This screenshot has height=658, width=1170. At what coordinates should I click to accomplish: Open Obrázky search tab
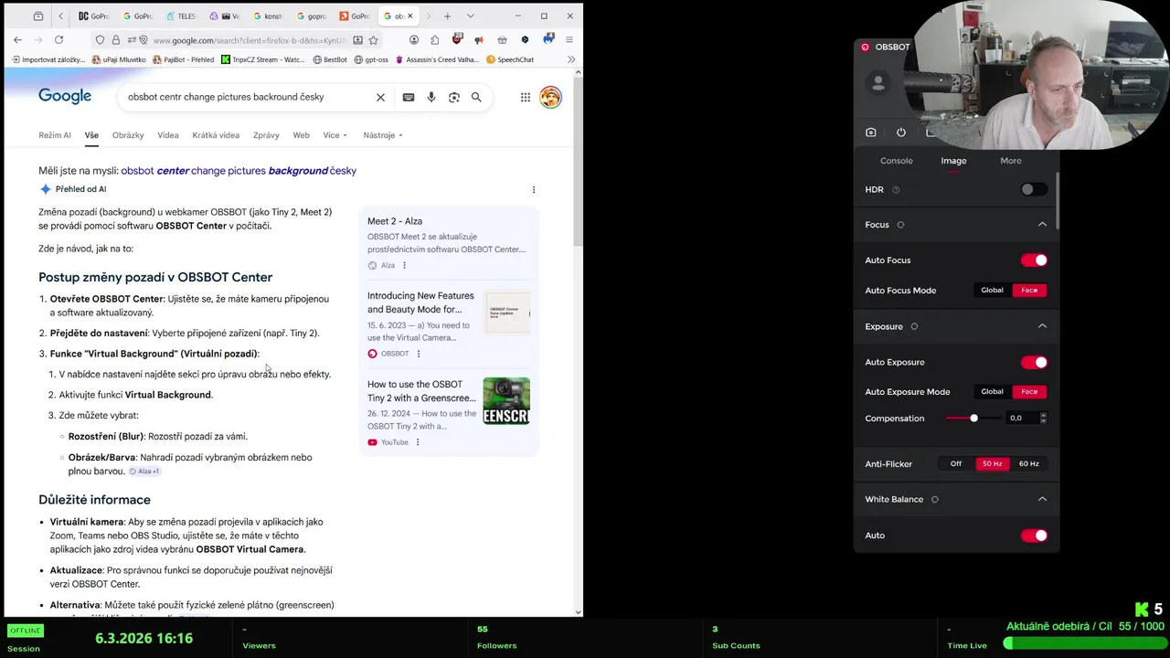click(128, 135)
